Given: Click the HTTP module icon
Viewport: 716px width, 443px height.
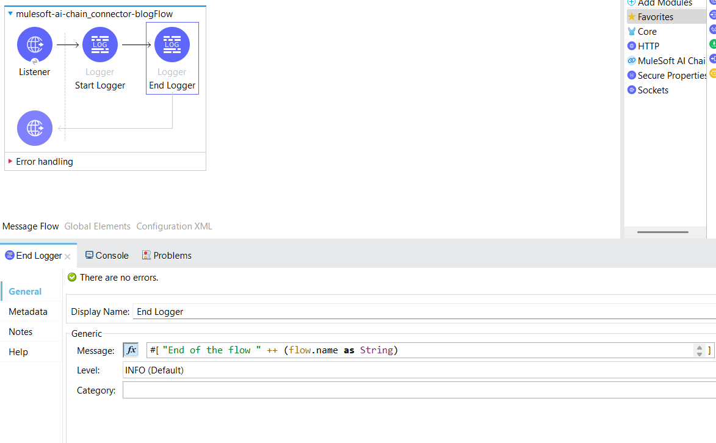Looking at the screenshot, I should (x=632, y=46).
